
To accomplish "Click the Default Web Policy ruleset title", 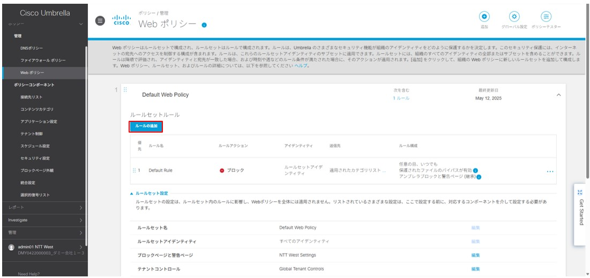I will (x=165, y=95).
